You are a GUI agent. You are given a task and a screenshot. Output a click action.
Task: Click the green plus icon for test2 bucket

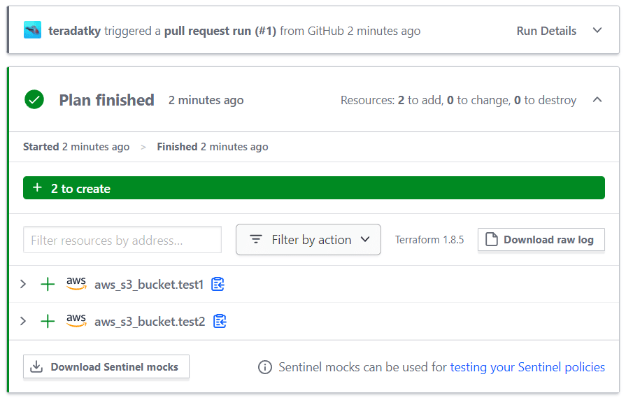click(x=48, y=321)
